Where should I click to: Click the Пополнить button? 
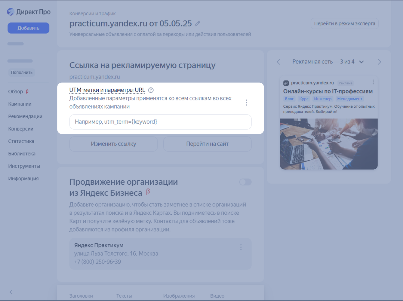coord(22,72)
